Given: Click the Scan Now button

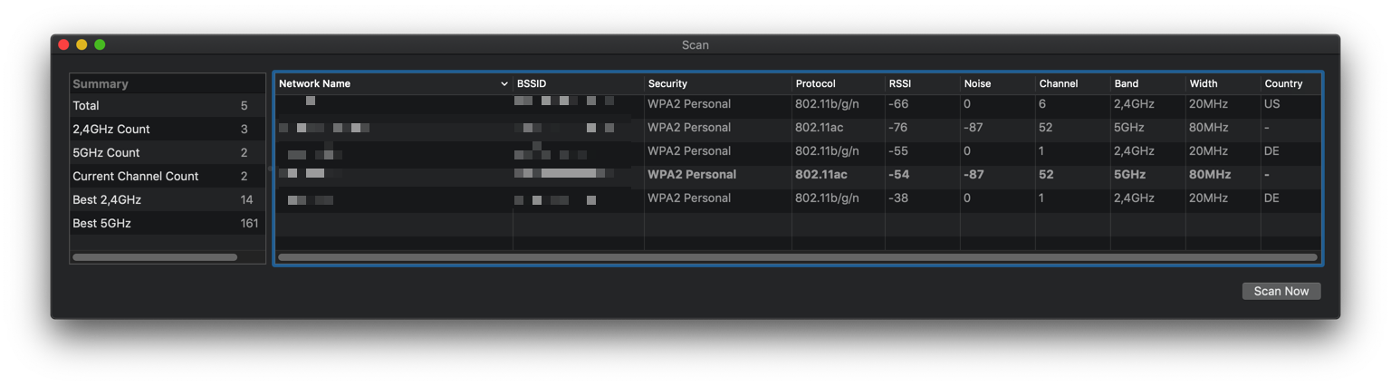Looking at the screenshot, I should pyautogui.click(x=1281, y=291).
